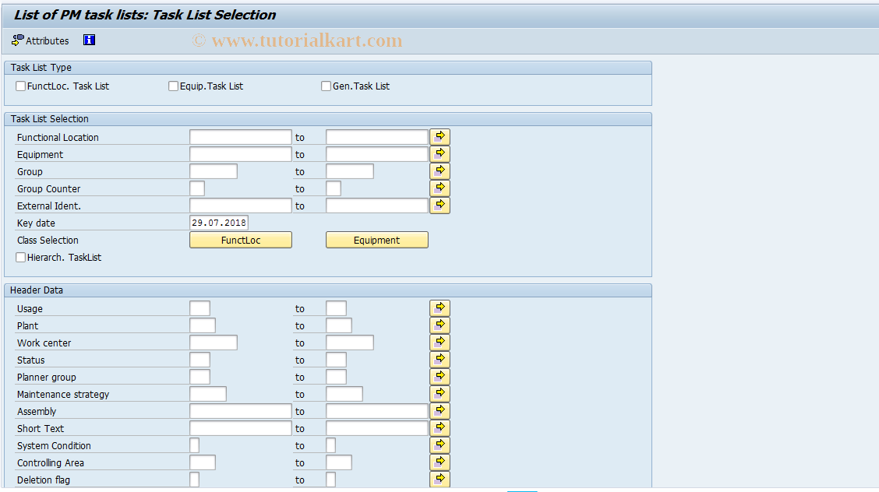Focus the Short Text from field
This screenshot has height=492, width=879.
(x=241, y=428)
